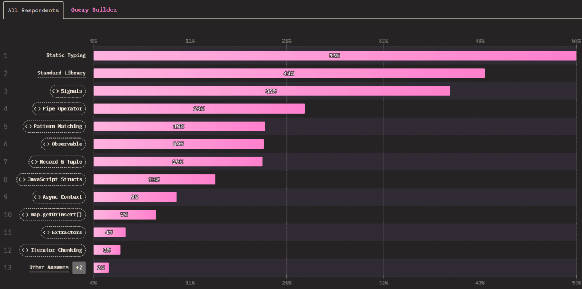Click the map.getOrInsert() code icon
Viewport: 582px width, 289px height.
point(24,215)
